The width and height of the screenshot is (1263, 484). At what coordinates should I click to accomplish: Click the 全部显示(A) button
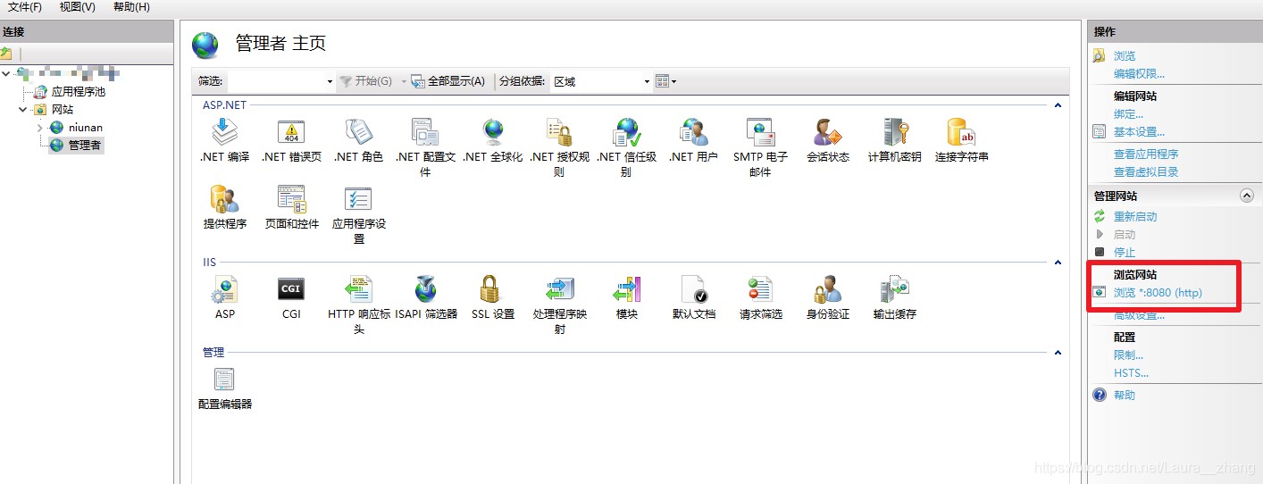point(448,81)
